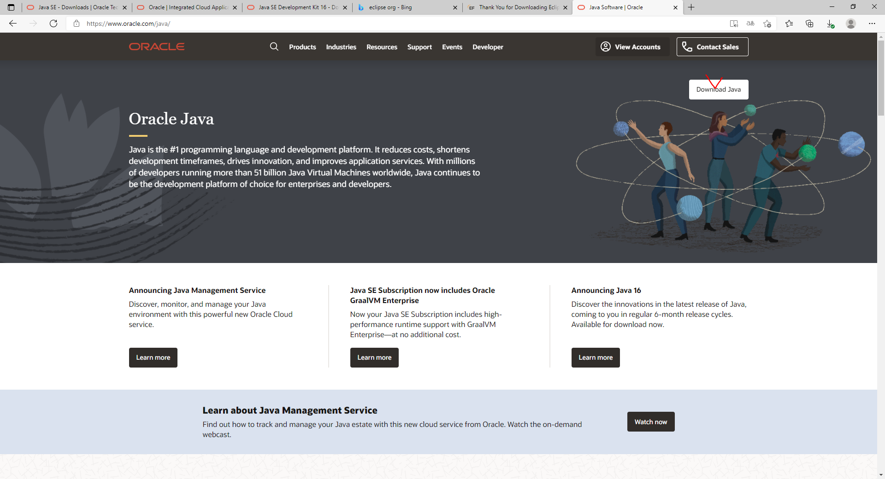Click the Download Java button

point(719,89)
